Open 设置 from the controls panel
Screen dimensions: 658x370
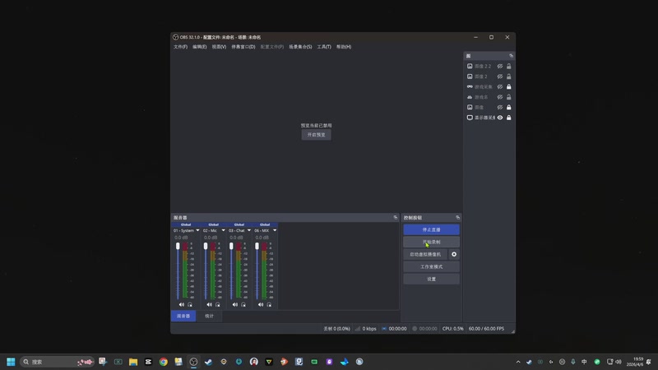coord(431,279)
